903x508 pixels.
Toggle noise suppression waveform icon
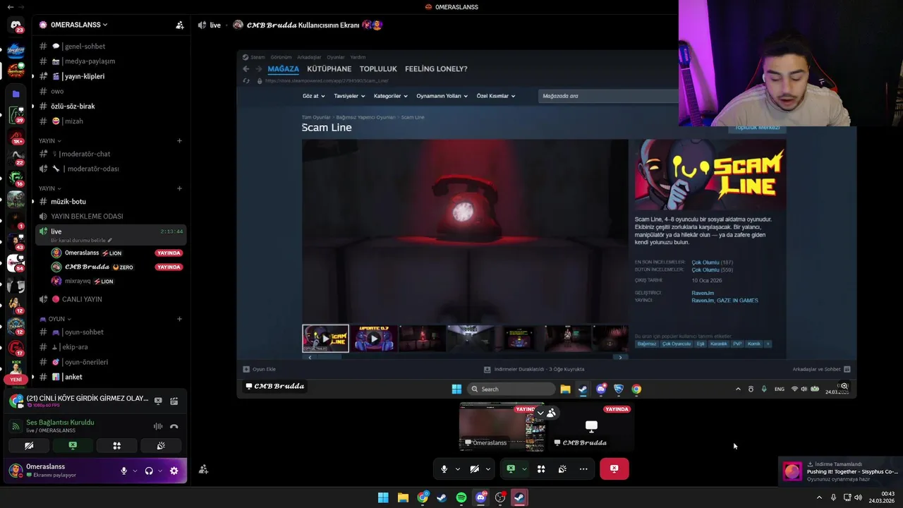tap(158, 426)
